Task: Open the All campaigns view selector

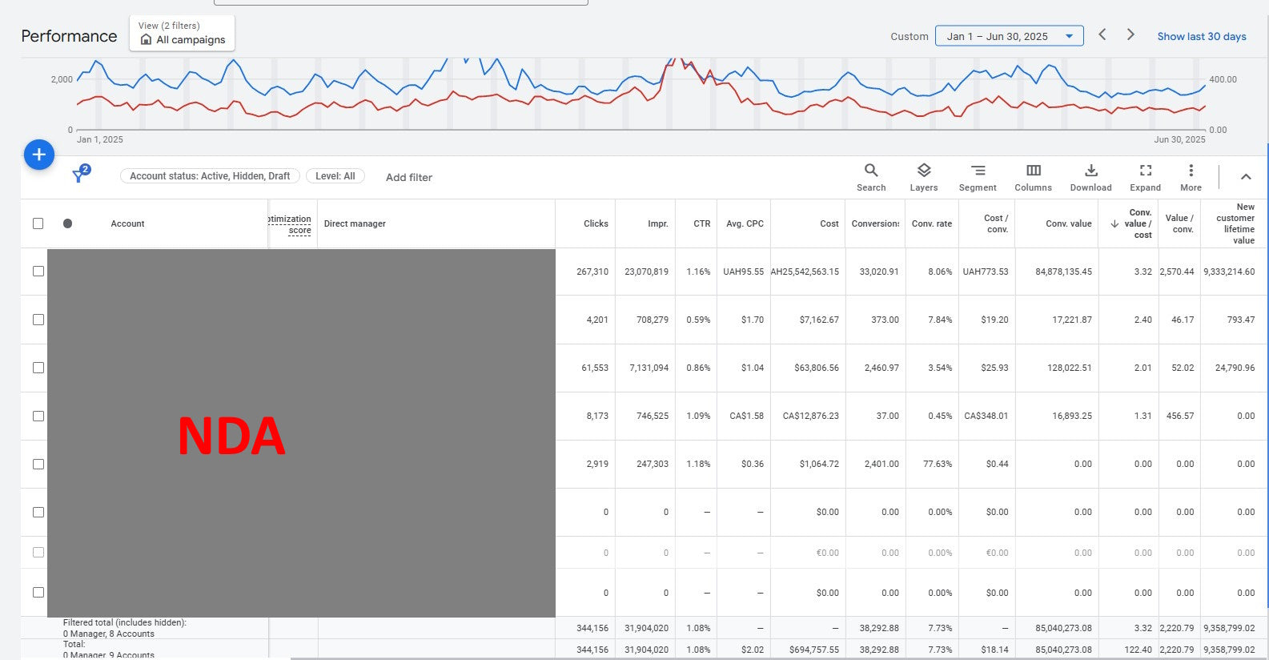Action: click(x=183, y=34)
